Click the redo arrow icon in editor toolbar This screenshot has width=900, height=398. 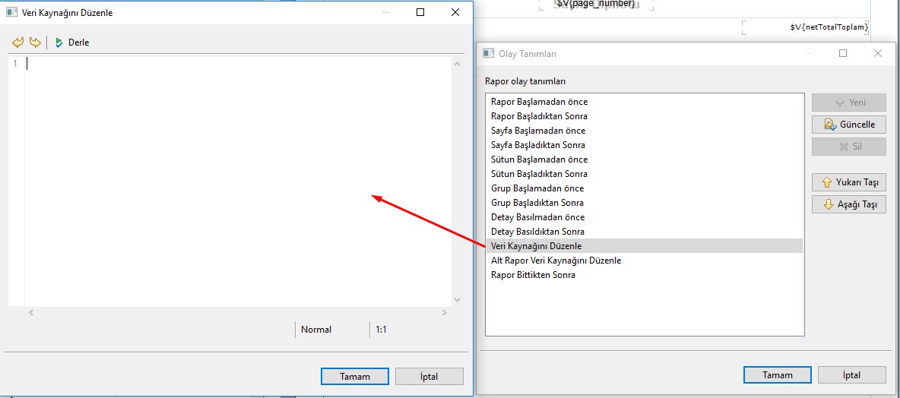[34, 43]
